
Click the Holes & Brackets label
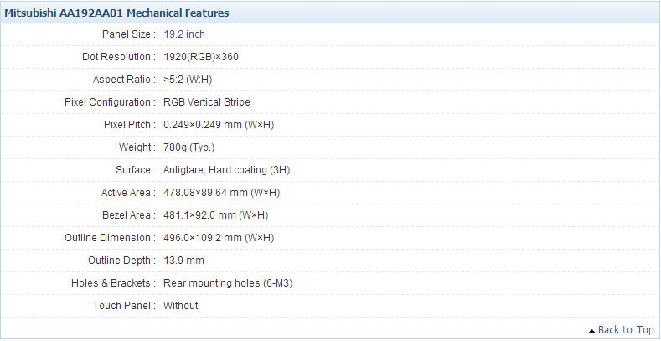pos(114,283)
